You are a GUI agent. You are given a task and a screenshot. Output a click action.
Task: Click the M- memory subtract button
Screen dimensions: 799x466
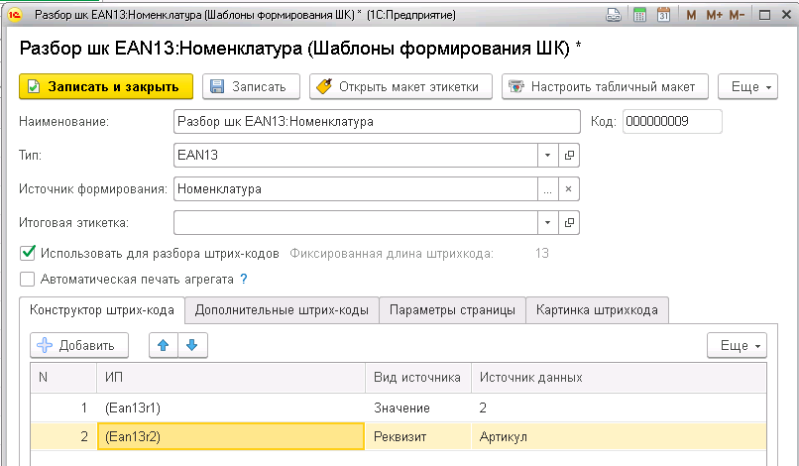tap(737, 15)
